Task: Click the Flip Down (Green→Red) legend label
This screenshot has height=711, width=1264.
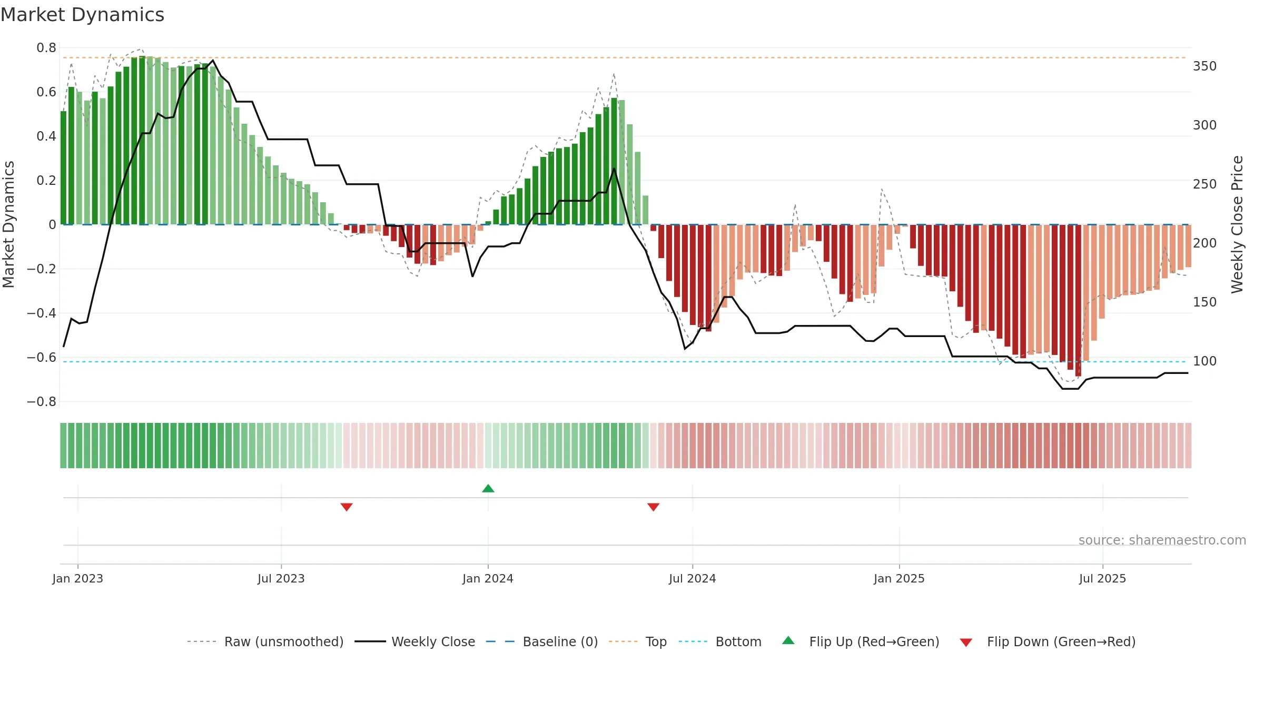Action: (x=1061, y=641)
